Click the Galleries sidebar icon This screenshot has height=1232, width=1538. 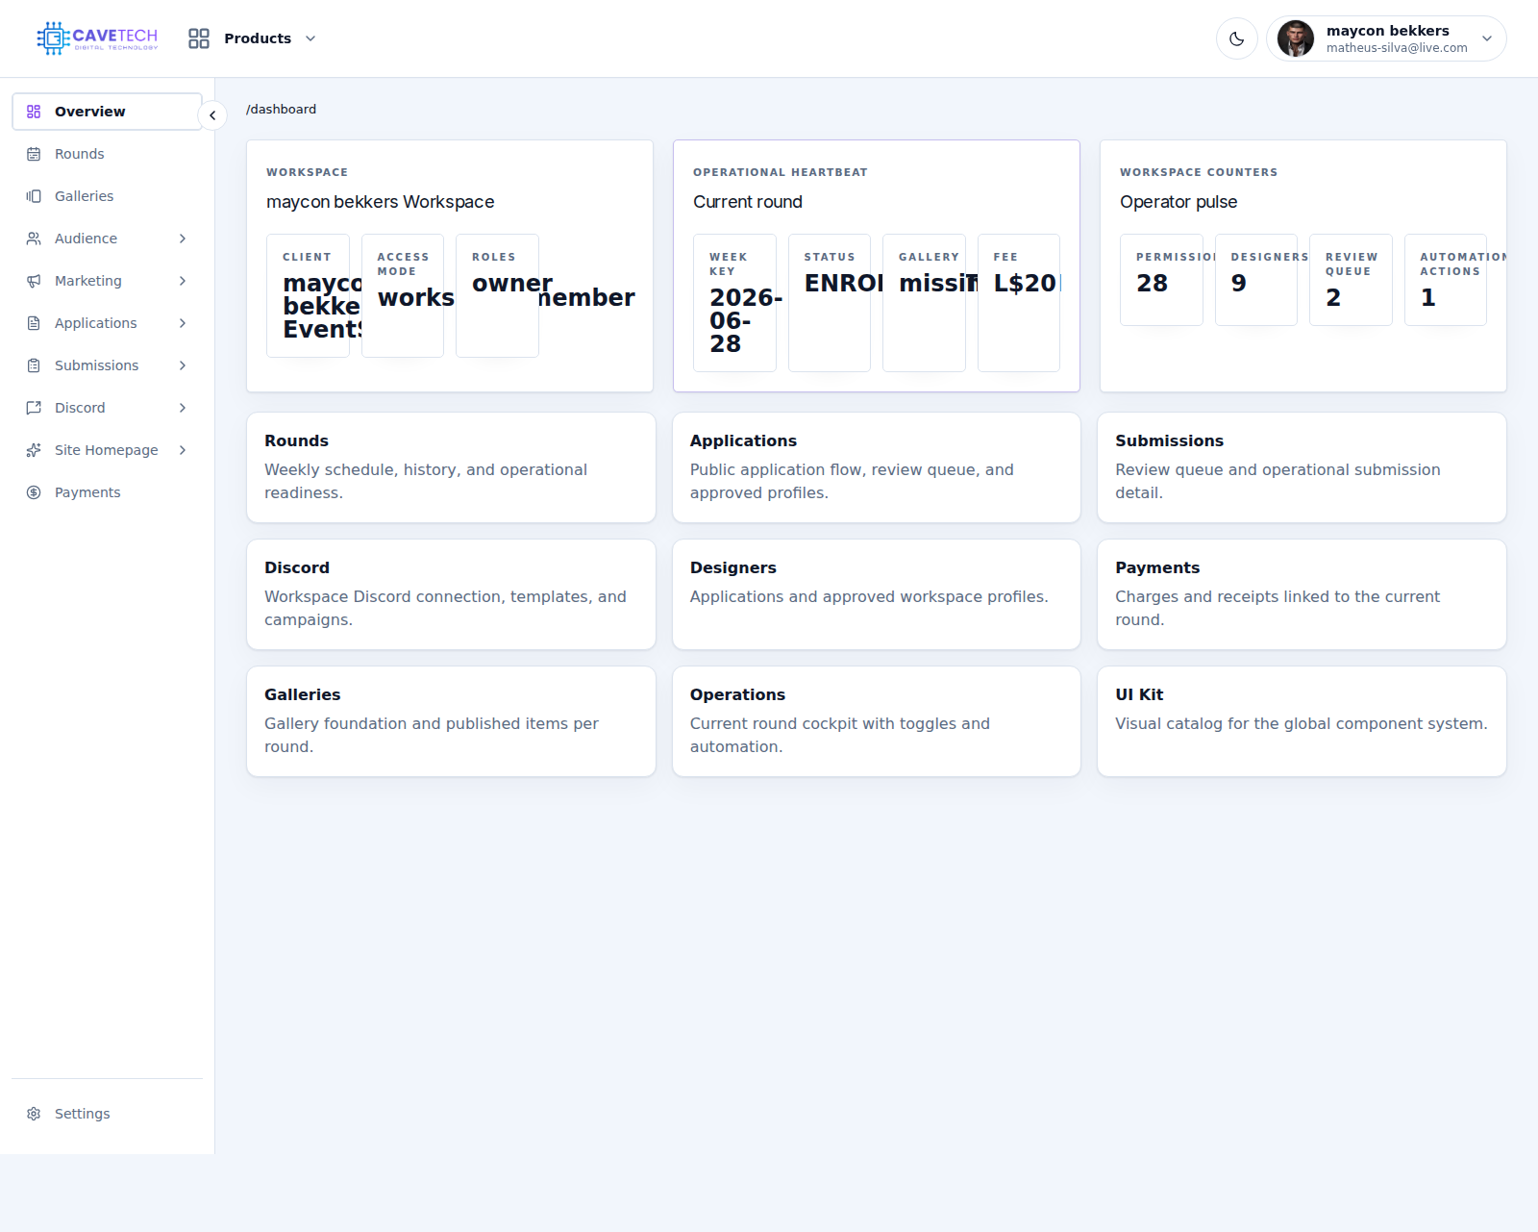click(34, 196)
